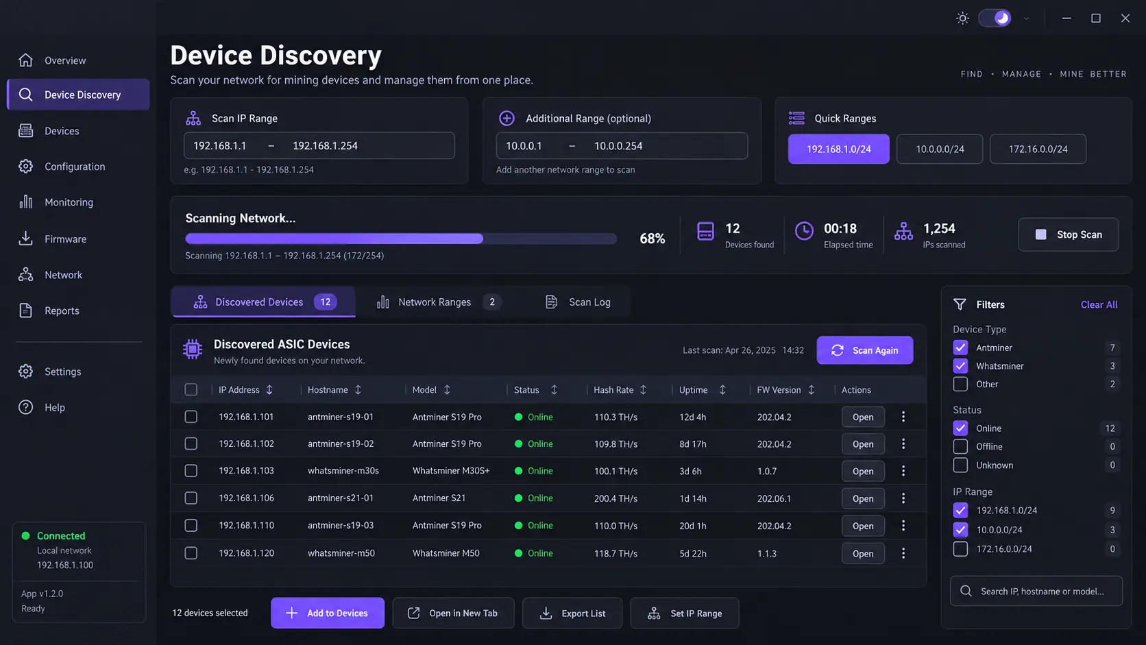Click the Firmware download icon
The image size is (1146, 645).
[x=26, y=239]
